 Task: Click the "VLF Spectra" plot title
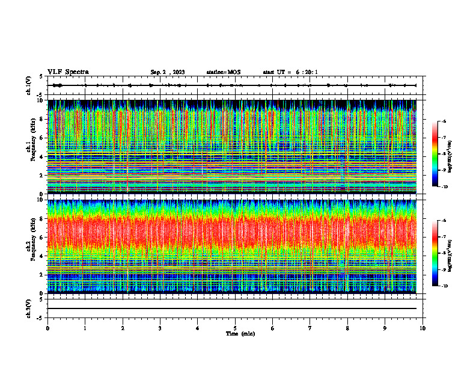[68, 72]
